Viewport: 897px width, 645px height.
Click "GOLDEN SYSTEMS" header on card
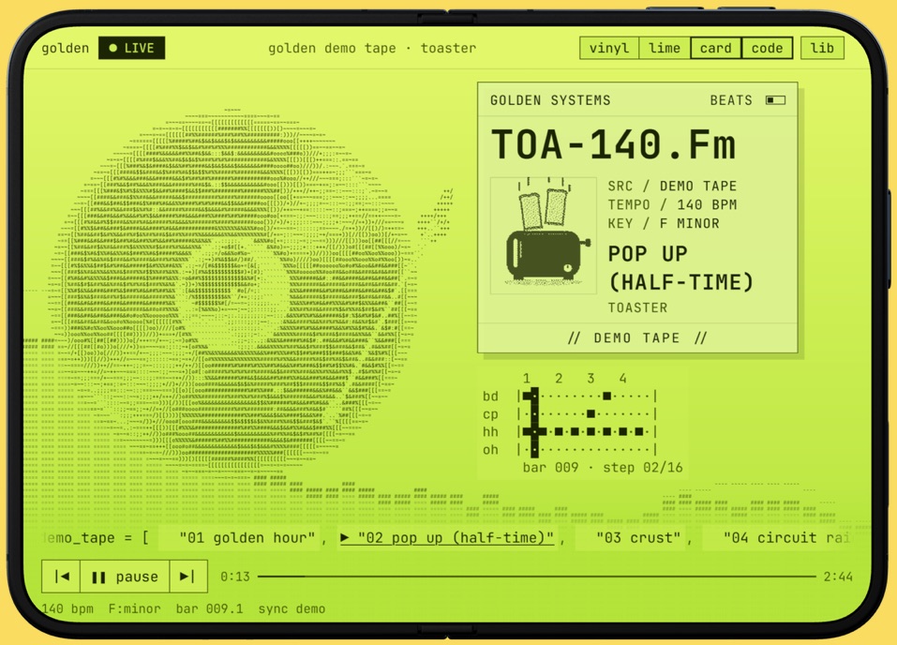tap(550, 100)
